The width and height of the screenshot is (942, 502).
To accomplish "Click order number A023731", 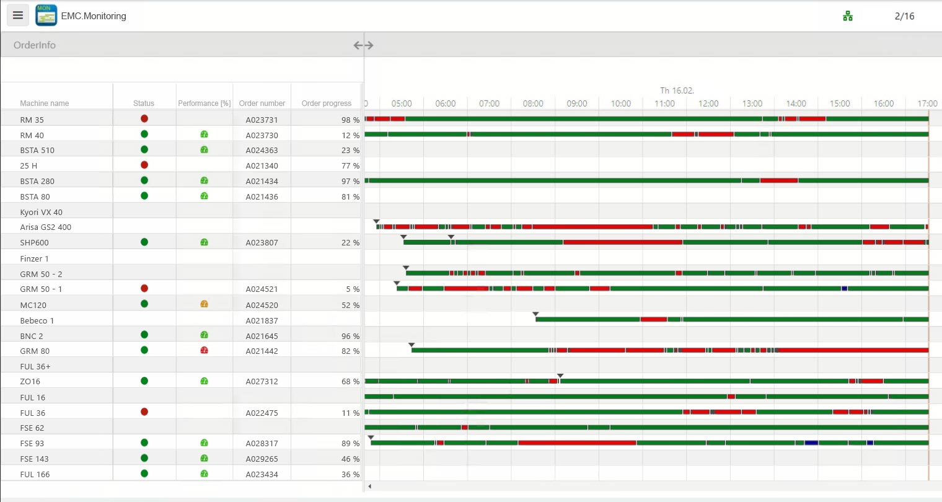I will click(x=262, y=120).
